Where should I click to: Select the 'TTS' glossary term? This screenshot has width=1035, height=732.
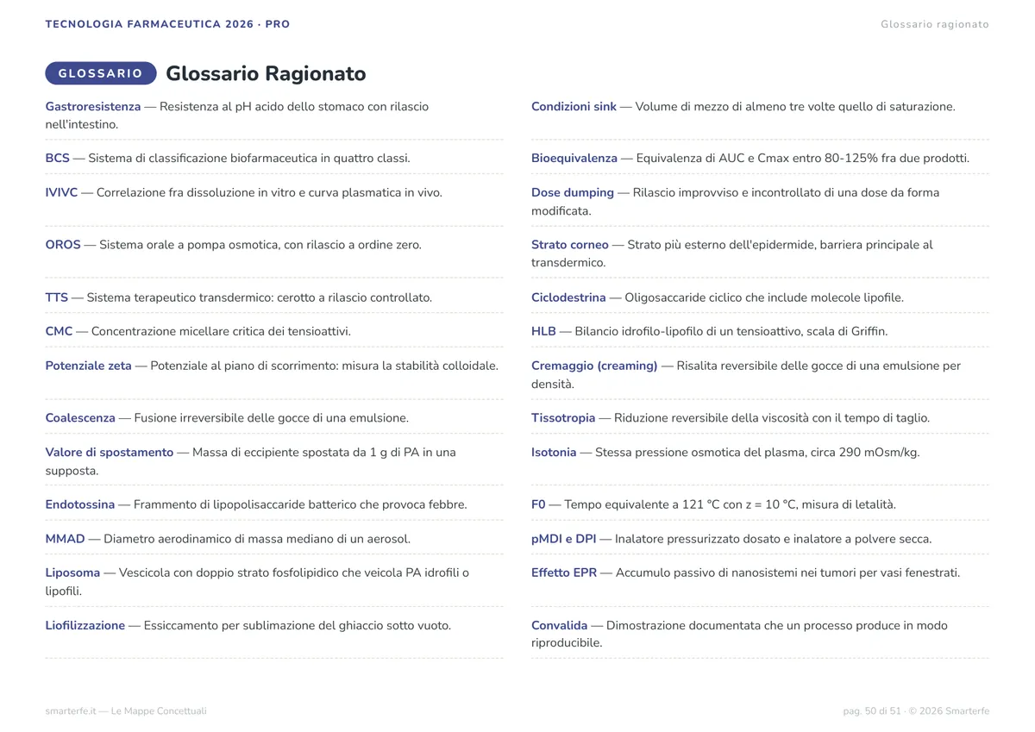(x=57, y=297)
